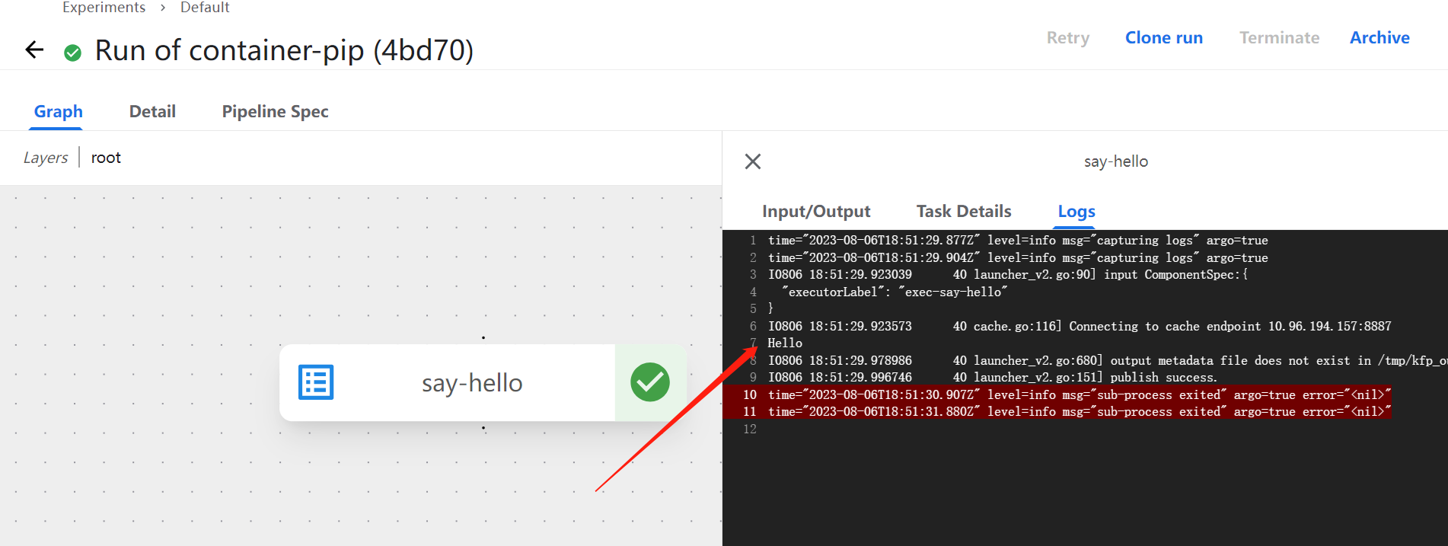Select the root layer
1448x546 pixels.
pyautogui.click(x=106, y=158)
